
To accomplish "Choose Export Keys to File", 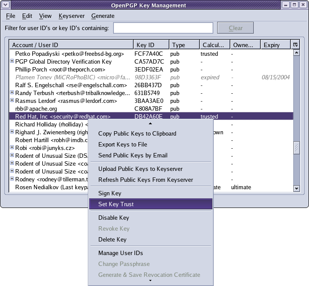I will (x=151, y=144).
